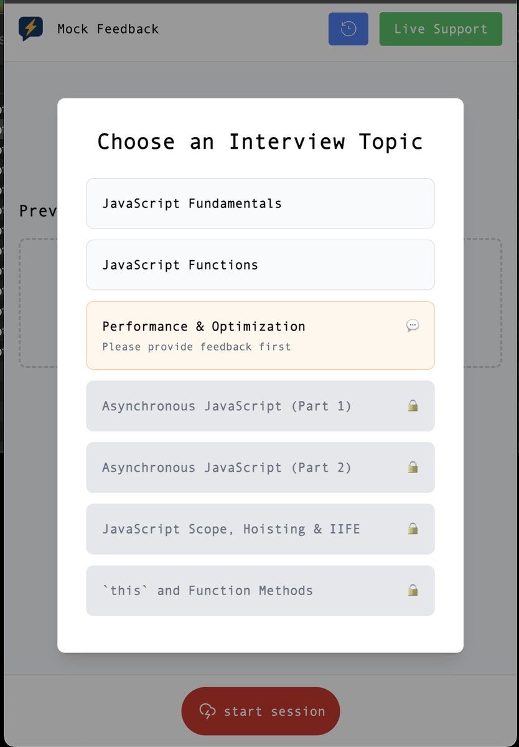The width and height of the screenshot is (519, 747).
Task: Click the cloud lightning icon in start session
Action: (207, 711)
